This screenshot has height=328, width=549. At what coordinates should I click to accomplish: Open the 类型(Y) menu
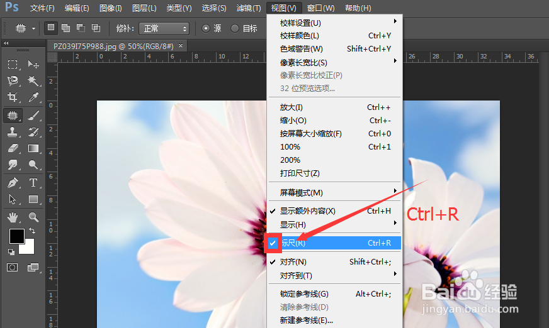point(179,8)
